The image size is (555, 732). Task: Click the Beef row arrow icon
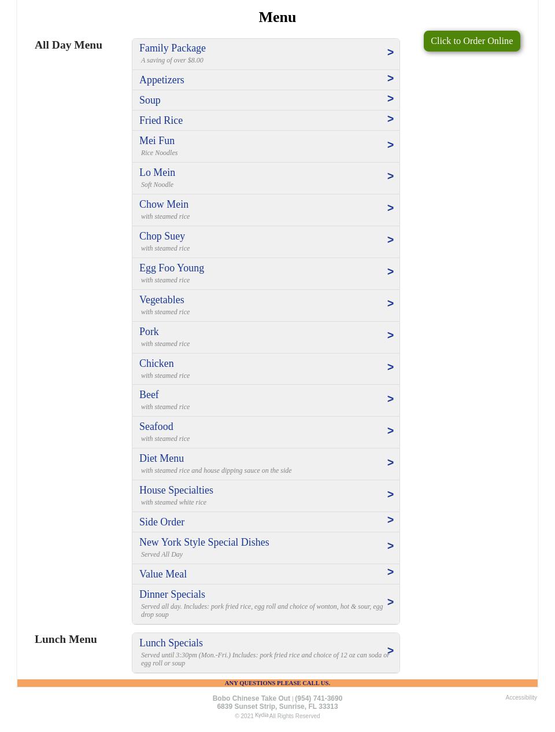click(x=390, y=399)
